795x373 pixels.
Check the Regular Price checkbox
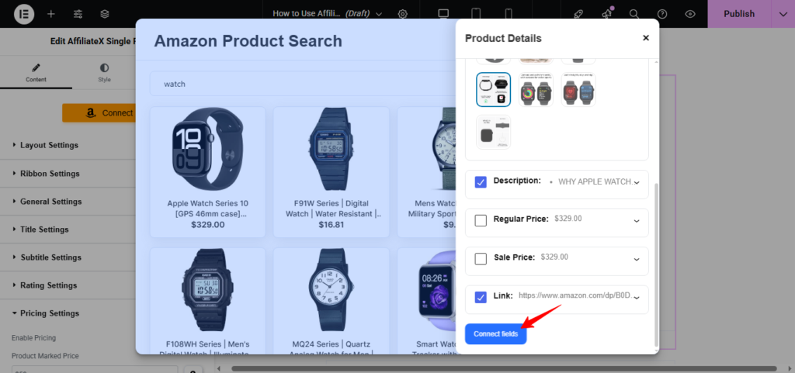[481, 220]
